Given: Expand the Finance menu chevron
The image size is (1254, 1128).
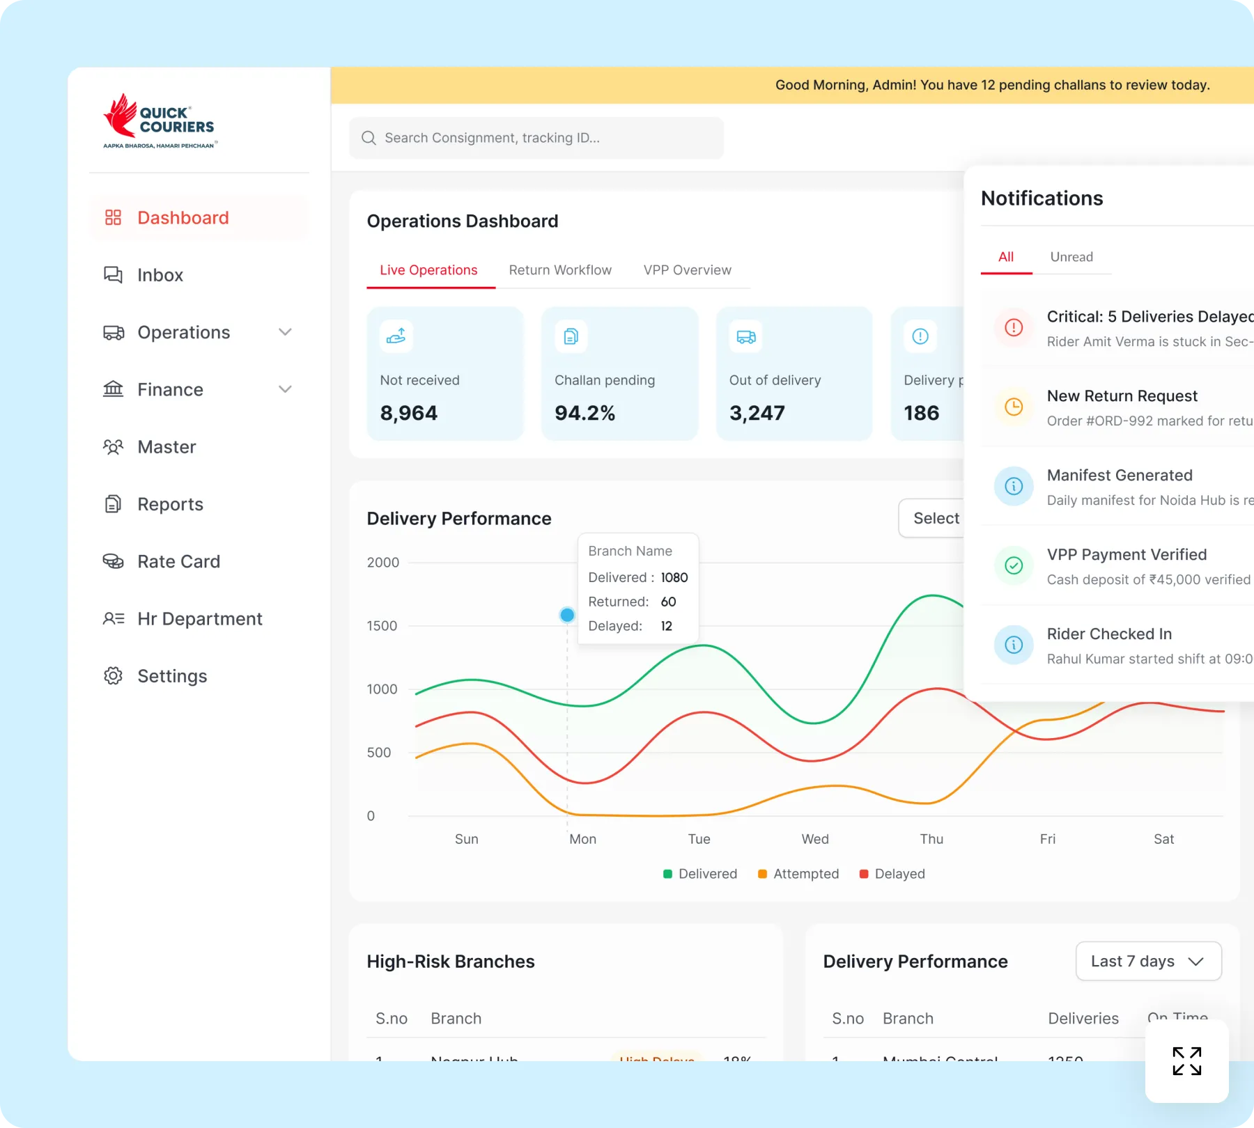Looking at the screenshot, I should point(285,389).
